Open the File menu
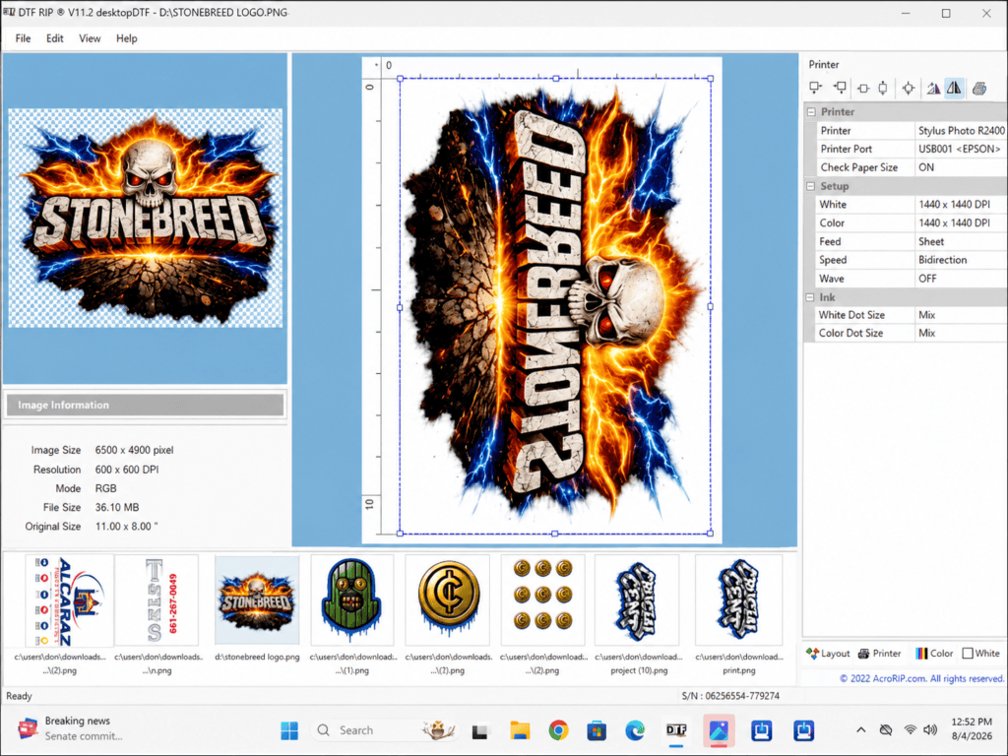This screenshot has height=756, width=1008. point(24,38)
